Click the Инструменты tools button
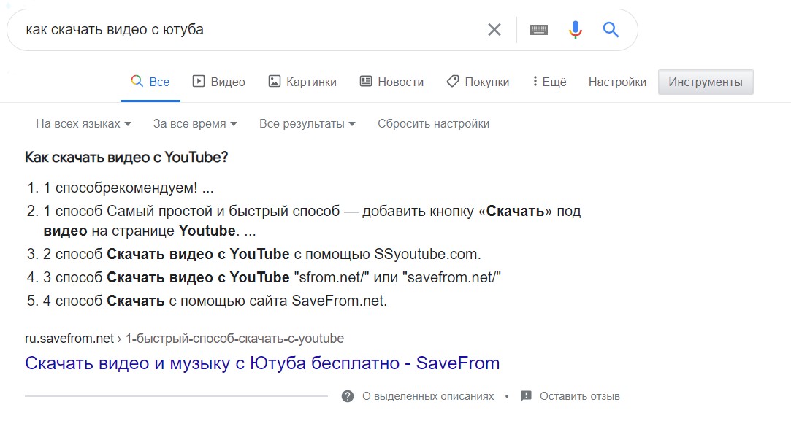Screen dimensions: 791x421 tap(706, 82)
